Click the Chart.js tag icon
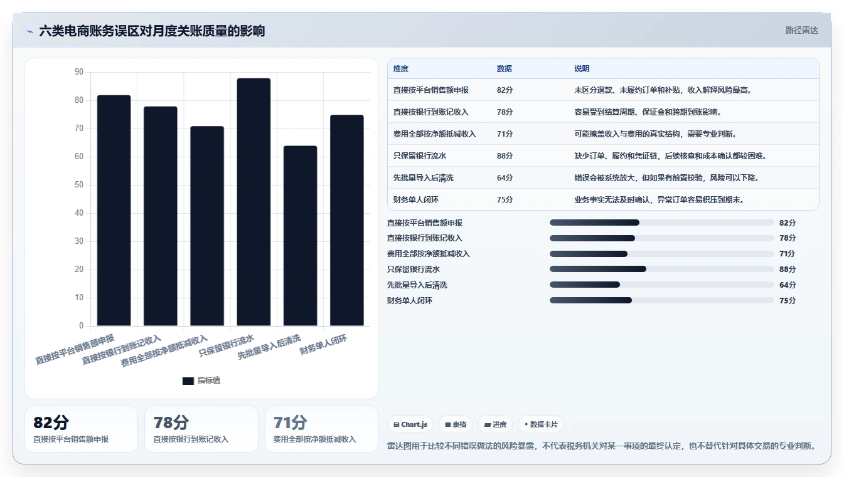The image size is (844, 477). coord(397,424)
